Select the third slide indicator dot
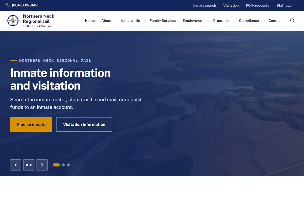This screenshot has height=203, width=304. click(x=68, y=165)
